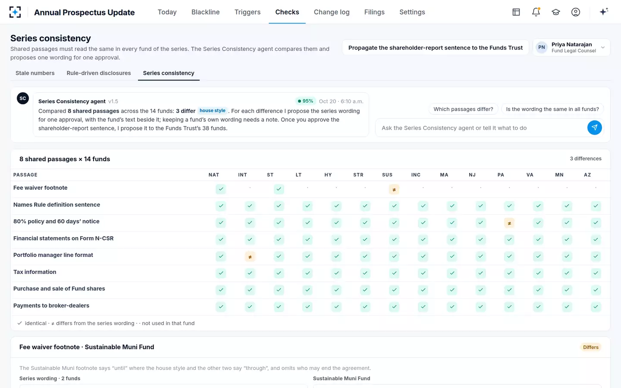Click the graduation cap learning icon
Image resolution: width=621 pixels, height=388 pixels.
point(556,12)
